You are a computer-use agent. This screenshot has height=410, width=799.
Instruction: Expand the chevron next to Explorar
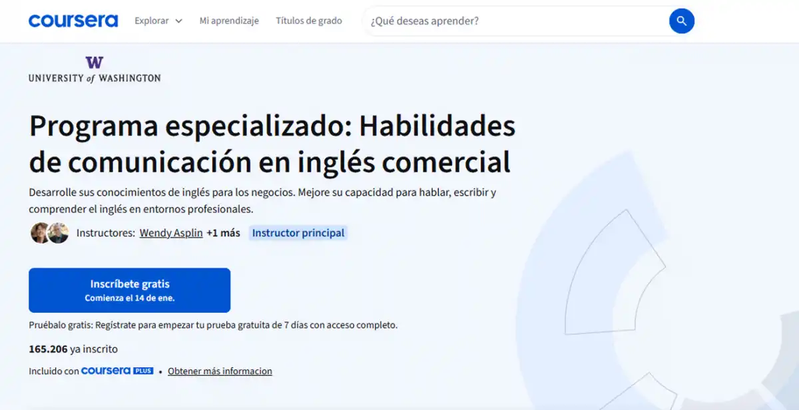click(x=178, y=21)
